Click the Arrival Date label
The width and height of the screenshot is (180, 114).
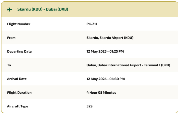17,79
